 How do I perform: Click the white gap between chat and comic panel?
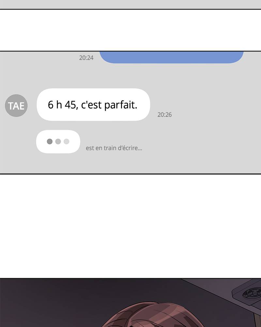130,226
